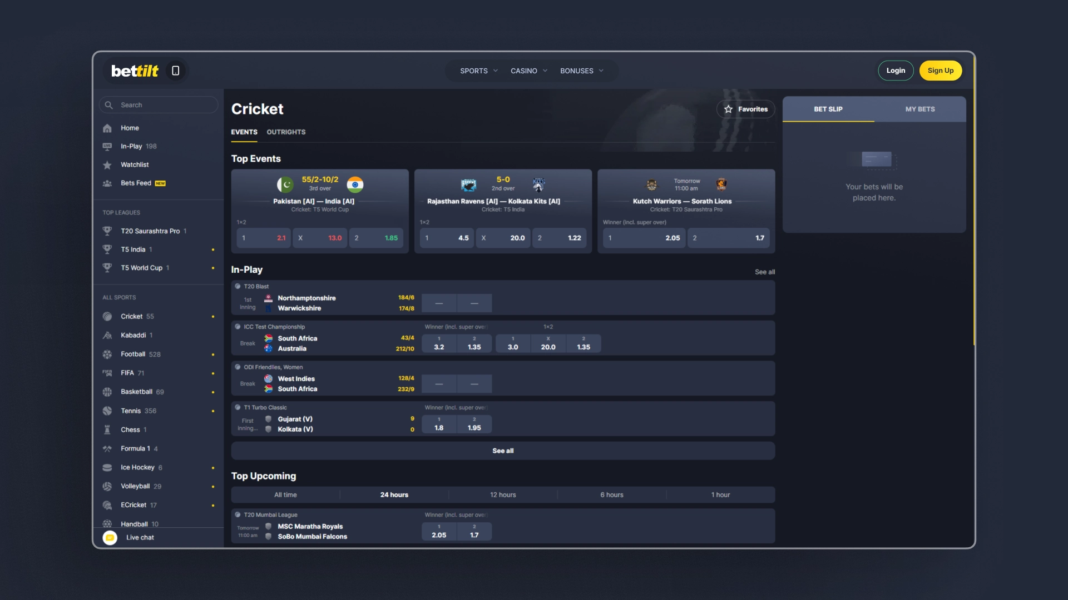This screenshot has width=1068, height=600.
Task: Click the Football ball icon
Action: (x=107, y=354)
